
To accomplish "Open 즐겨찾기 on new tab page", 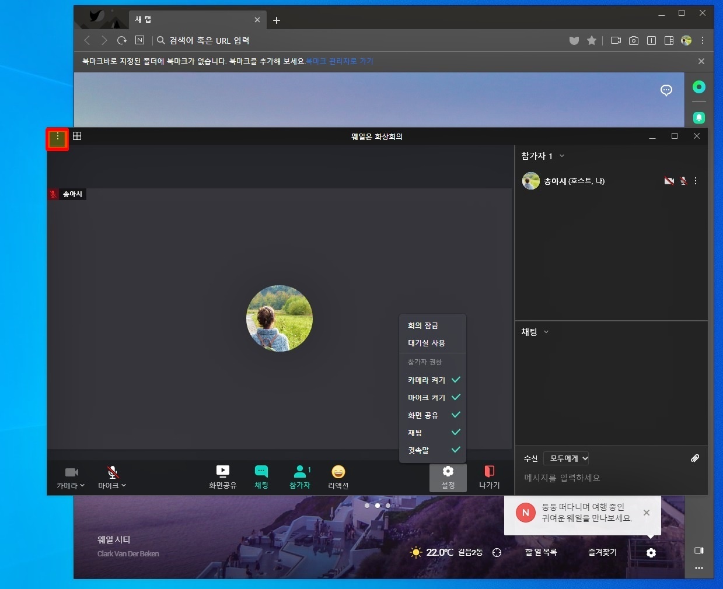I will 602,552.
